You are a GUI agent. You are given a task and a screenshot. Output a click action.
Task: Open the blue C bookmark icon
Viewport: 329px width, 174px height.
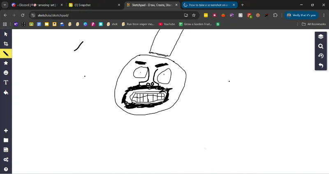tap(85, 24)
